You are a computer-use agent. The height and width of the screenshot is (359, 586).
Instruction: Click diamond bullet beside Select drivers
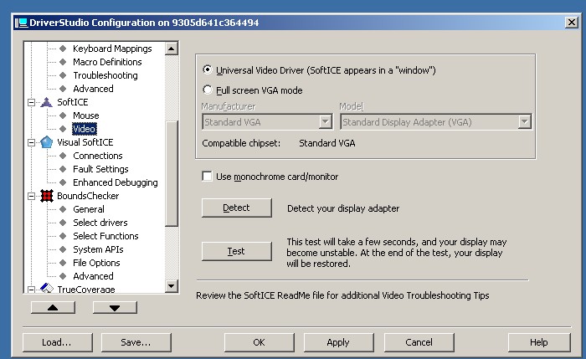63,223
